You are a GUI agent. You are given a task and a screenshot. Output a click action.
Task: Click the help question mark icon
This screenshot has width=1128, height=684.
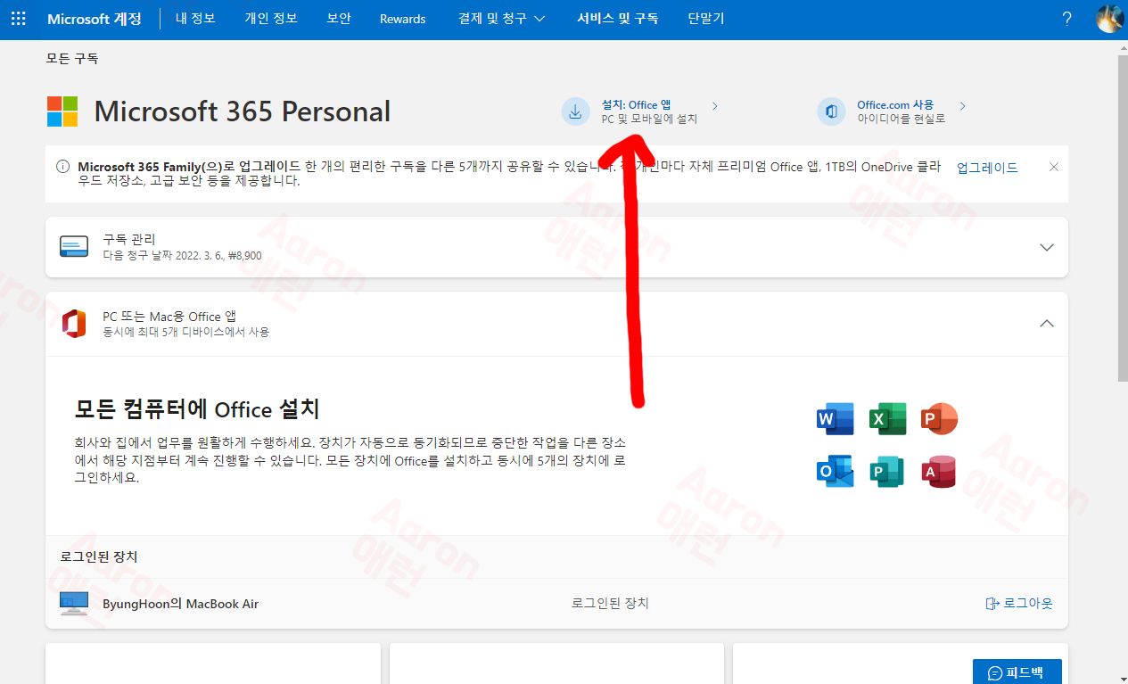1066,19
